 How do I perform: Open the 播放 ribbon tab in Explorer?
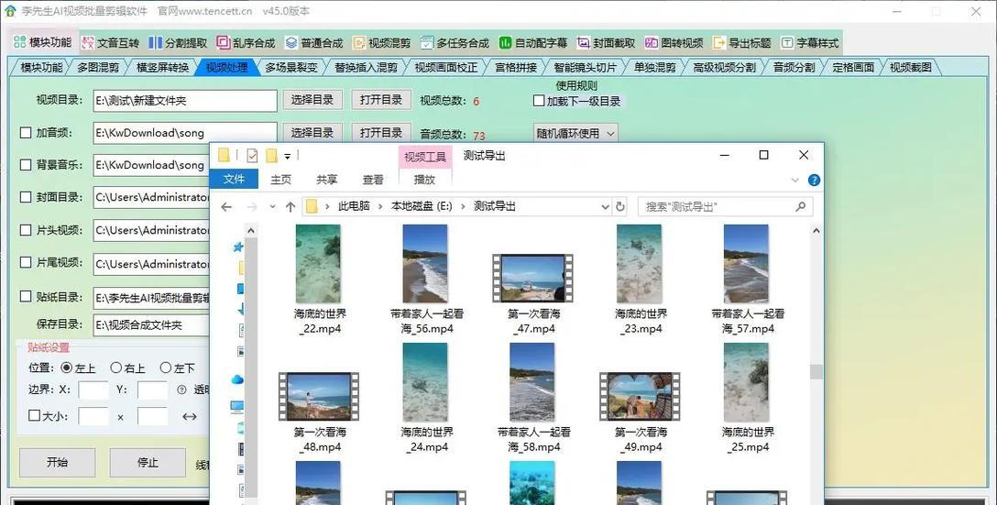(x=425, y=180)
